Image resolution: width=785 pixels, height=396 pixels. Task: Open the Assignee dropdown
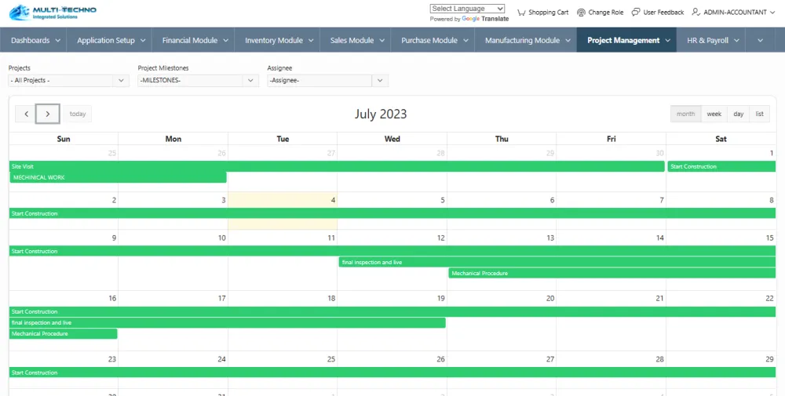point(327,80)
